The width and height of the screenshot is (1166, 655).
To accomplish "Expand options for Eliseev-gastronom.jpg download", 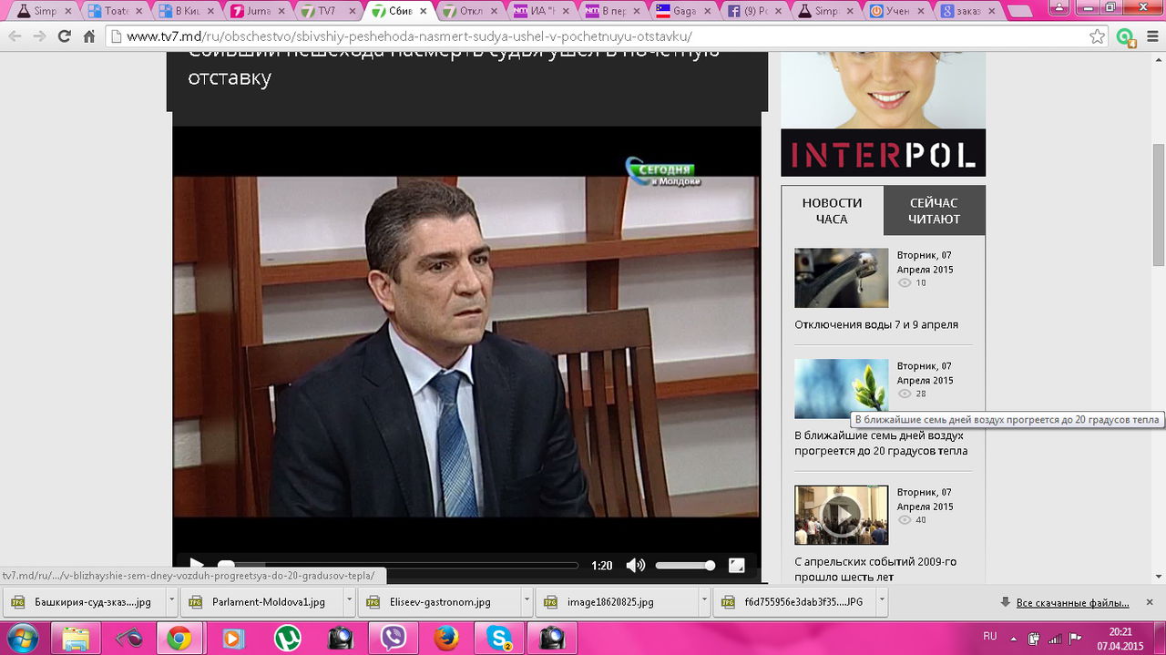I will click(527, 602).
